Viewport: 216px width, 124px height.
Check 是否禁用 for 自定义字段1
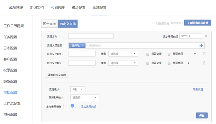coord(169,54)
